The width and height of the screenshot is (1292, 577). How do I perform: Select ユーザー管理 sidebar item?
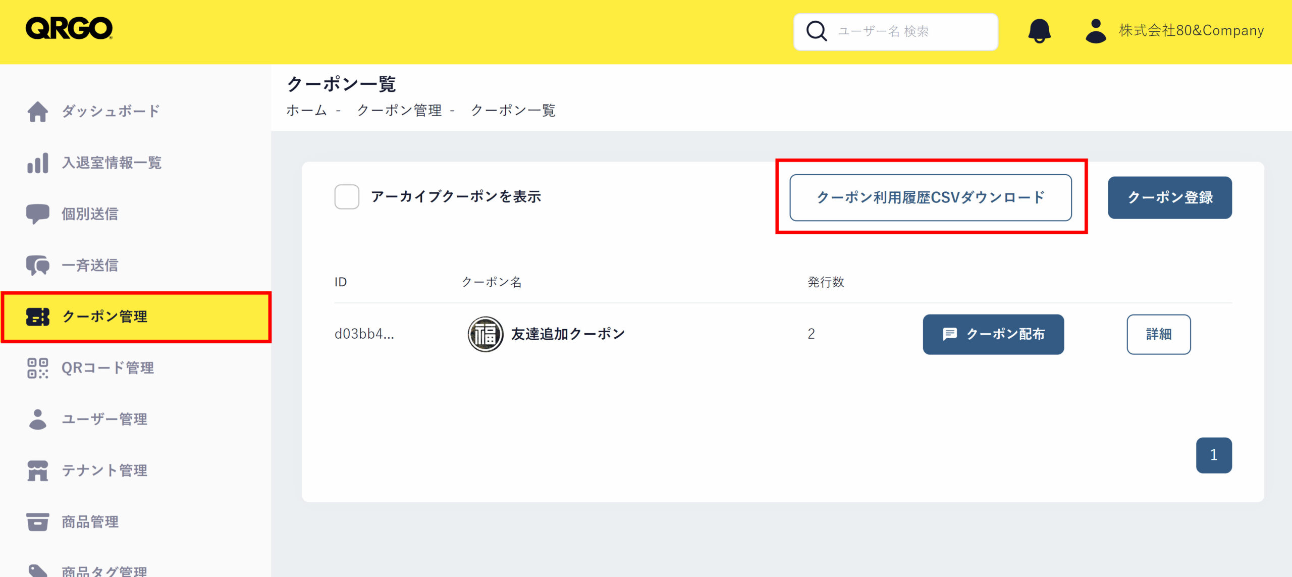(104, 419)
